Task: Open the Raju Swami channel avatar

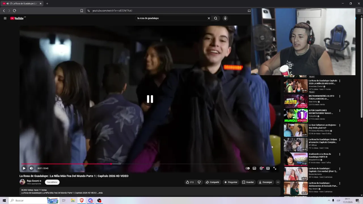Action: click(22, 182)
